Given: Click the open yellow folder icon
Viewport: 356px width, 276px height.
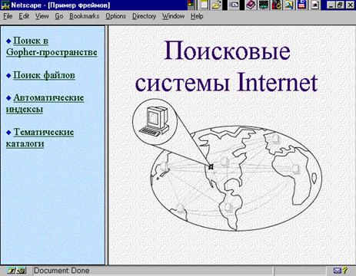Looking at the screenshot, I should pyautogui.click(x=217, y=5).
